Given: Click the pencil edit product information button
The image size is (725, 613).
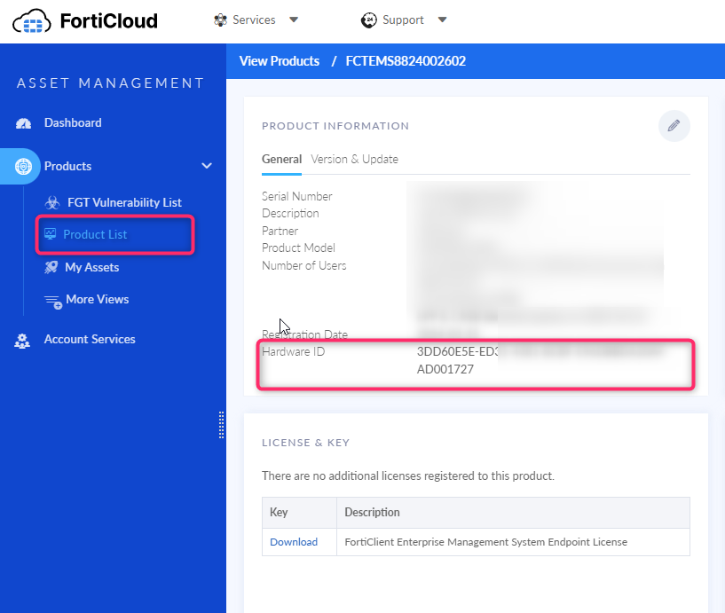Looking at the screenshot, I should [674, 126].
